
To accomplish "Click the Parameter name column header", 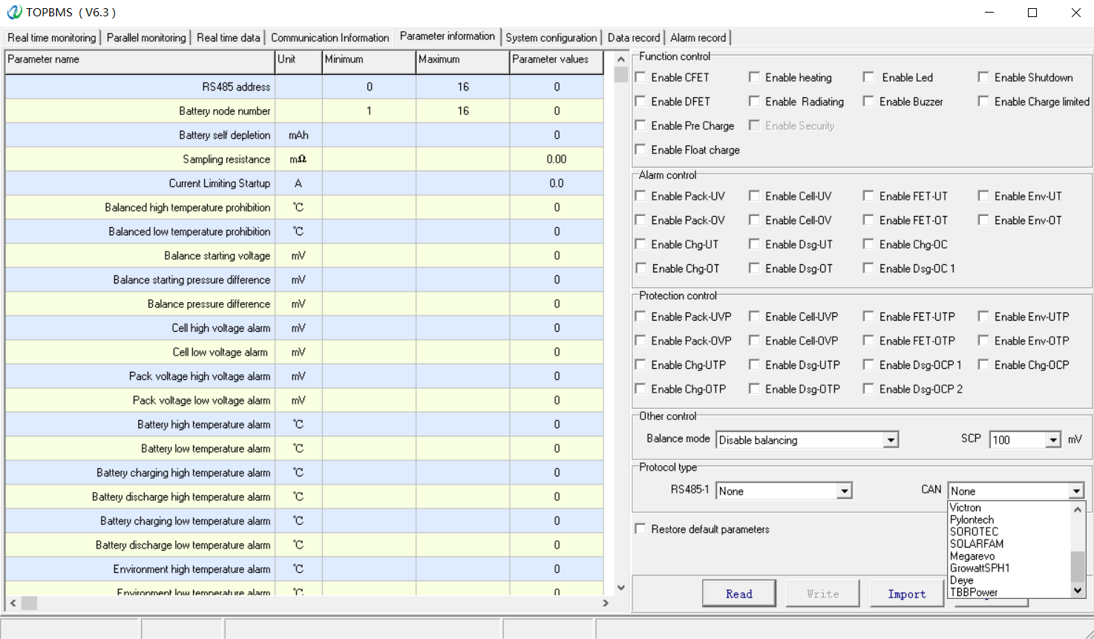I will click(140, 62).
